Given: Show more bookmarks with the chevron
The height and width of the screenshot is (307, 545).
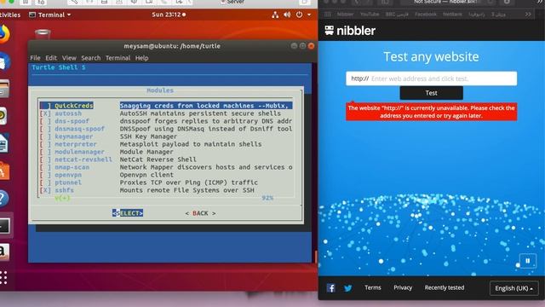Looking at the screenshot, I should click(528, 14).
